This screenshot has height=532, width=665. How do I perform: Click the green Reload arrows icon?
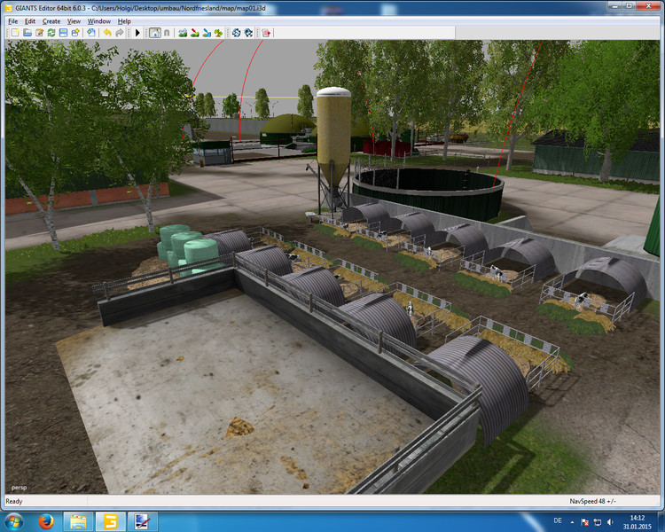51,33
